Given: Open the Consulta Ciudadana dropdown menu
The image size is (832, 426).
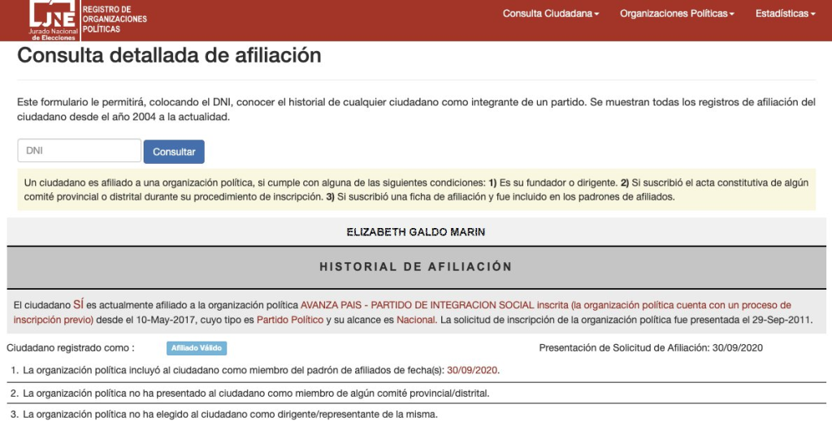Looking at the screenshot, I should [x=550, y=14].
